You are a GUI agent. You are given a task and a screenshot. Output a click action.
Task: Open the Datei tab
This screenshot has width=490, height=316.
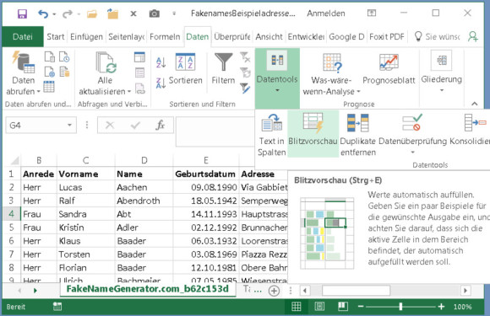pos(23,37)
